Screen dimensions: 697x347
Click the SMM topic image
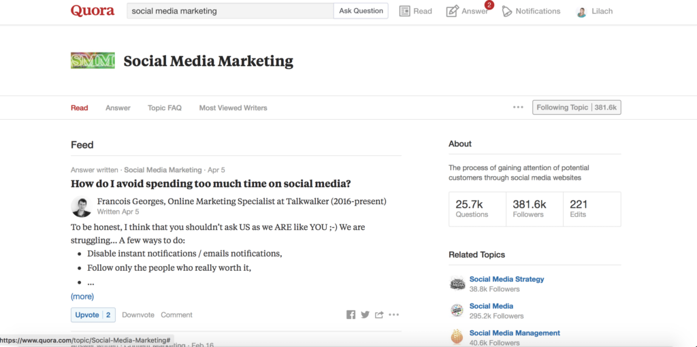[93, 61]
